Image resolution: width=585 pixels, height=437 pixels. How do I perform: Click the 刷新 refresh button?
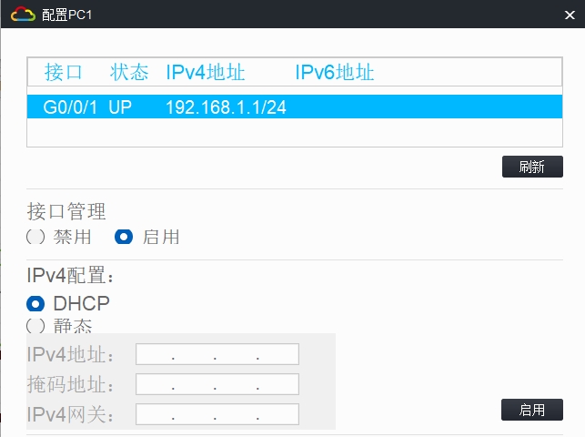[x=532, y=167]
